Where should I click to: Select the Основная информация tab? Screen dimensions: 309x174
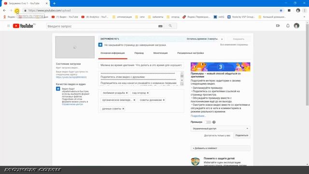[x=112, y=53]
